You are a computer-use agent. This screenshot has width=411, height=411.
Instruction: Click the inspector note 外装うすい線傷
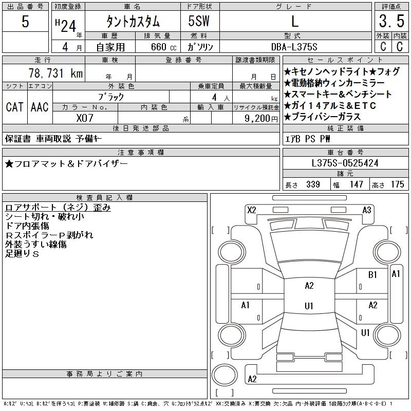click(x=36, y=245)
